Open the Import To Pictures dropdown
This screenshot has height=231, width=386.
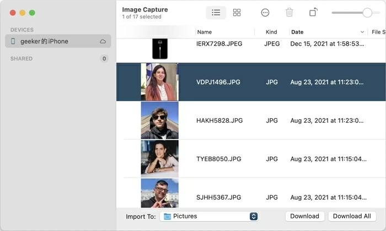pyautogui.click(x=254, y=217)
